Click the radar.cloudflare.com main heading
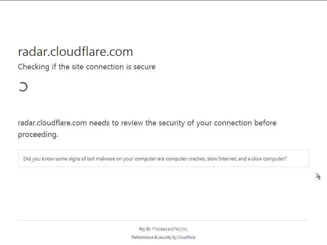The image size is (327, 245). coord(75,52)
